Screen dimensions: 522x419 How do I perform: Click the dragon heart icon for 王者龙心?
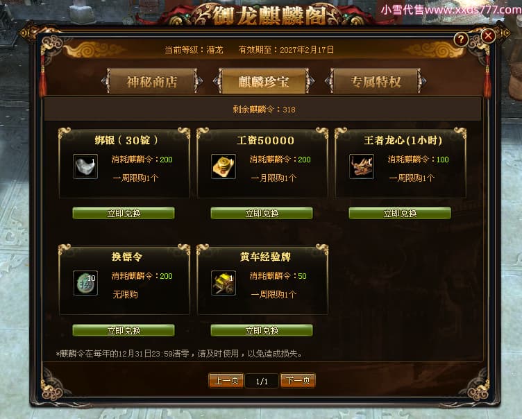362,166
